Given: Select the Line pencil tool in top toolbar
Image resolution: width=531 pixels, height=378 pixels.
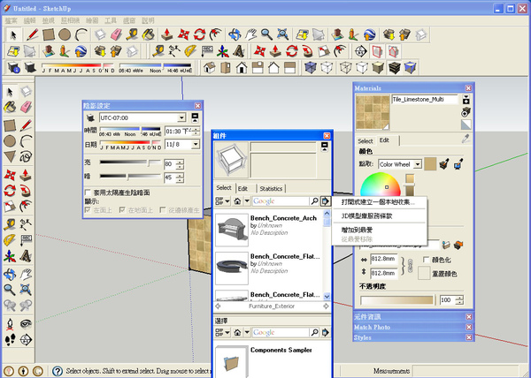Looking at the screenshot, I should [x=33, y=34].
